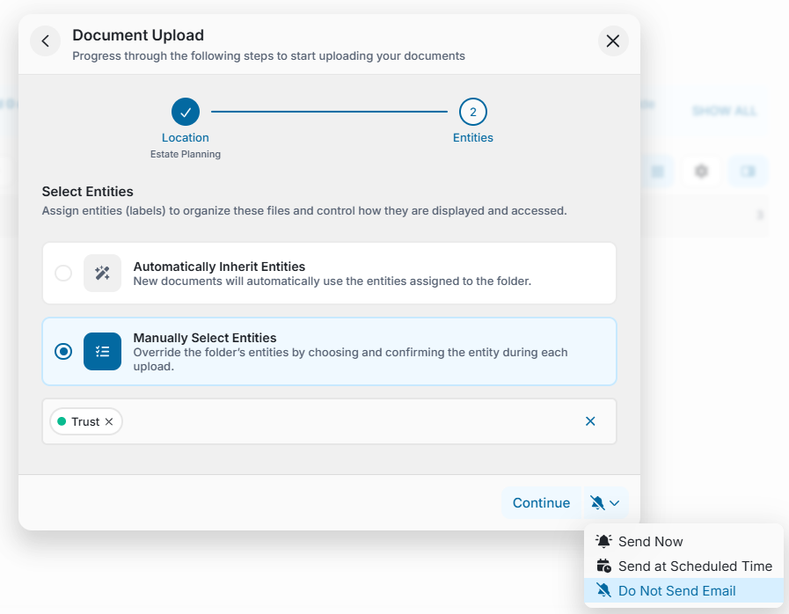The width and height of the screenshot is (789, 614).
Task: Click the crossed bell Do Not Send icon
Action: coord(603,590)
